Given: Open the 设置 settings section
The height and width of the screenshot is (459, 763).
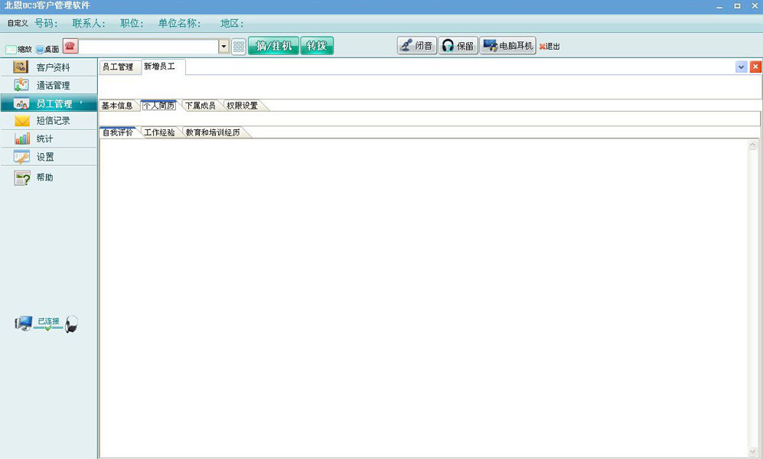Looking at the screenshot, I should click(x=49, y=157).
